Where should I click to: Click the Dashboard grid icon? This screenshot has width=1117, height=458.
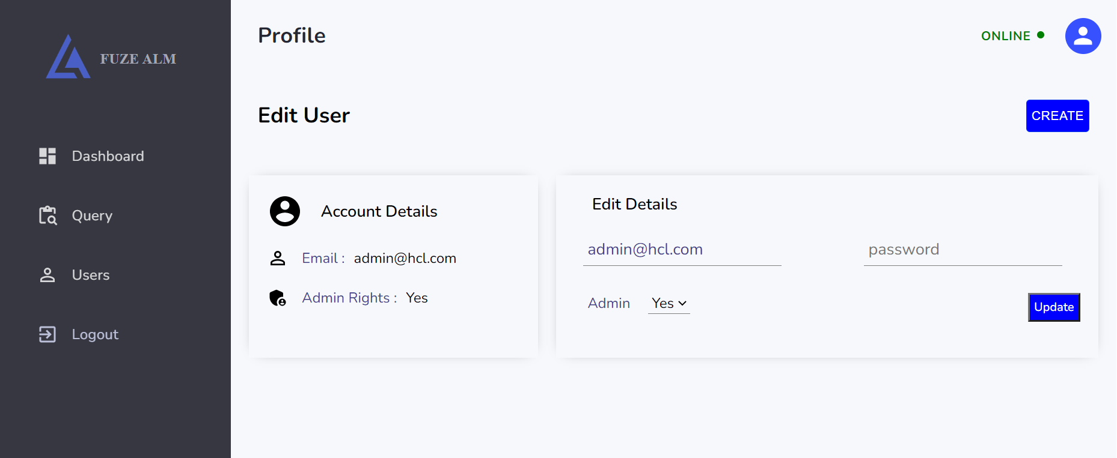pos(47,156)
